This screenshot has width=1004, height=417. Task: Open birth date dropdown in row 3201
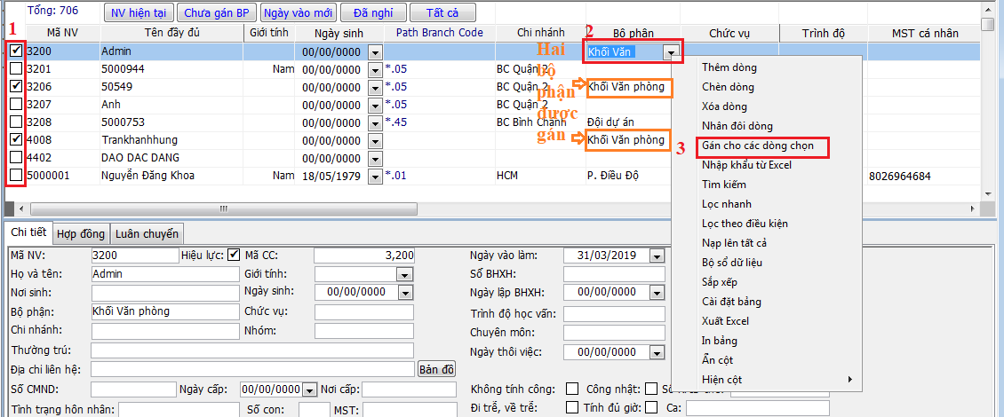[375, 70]
